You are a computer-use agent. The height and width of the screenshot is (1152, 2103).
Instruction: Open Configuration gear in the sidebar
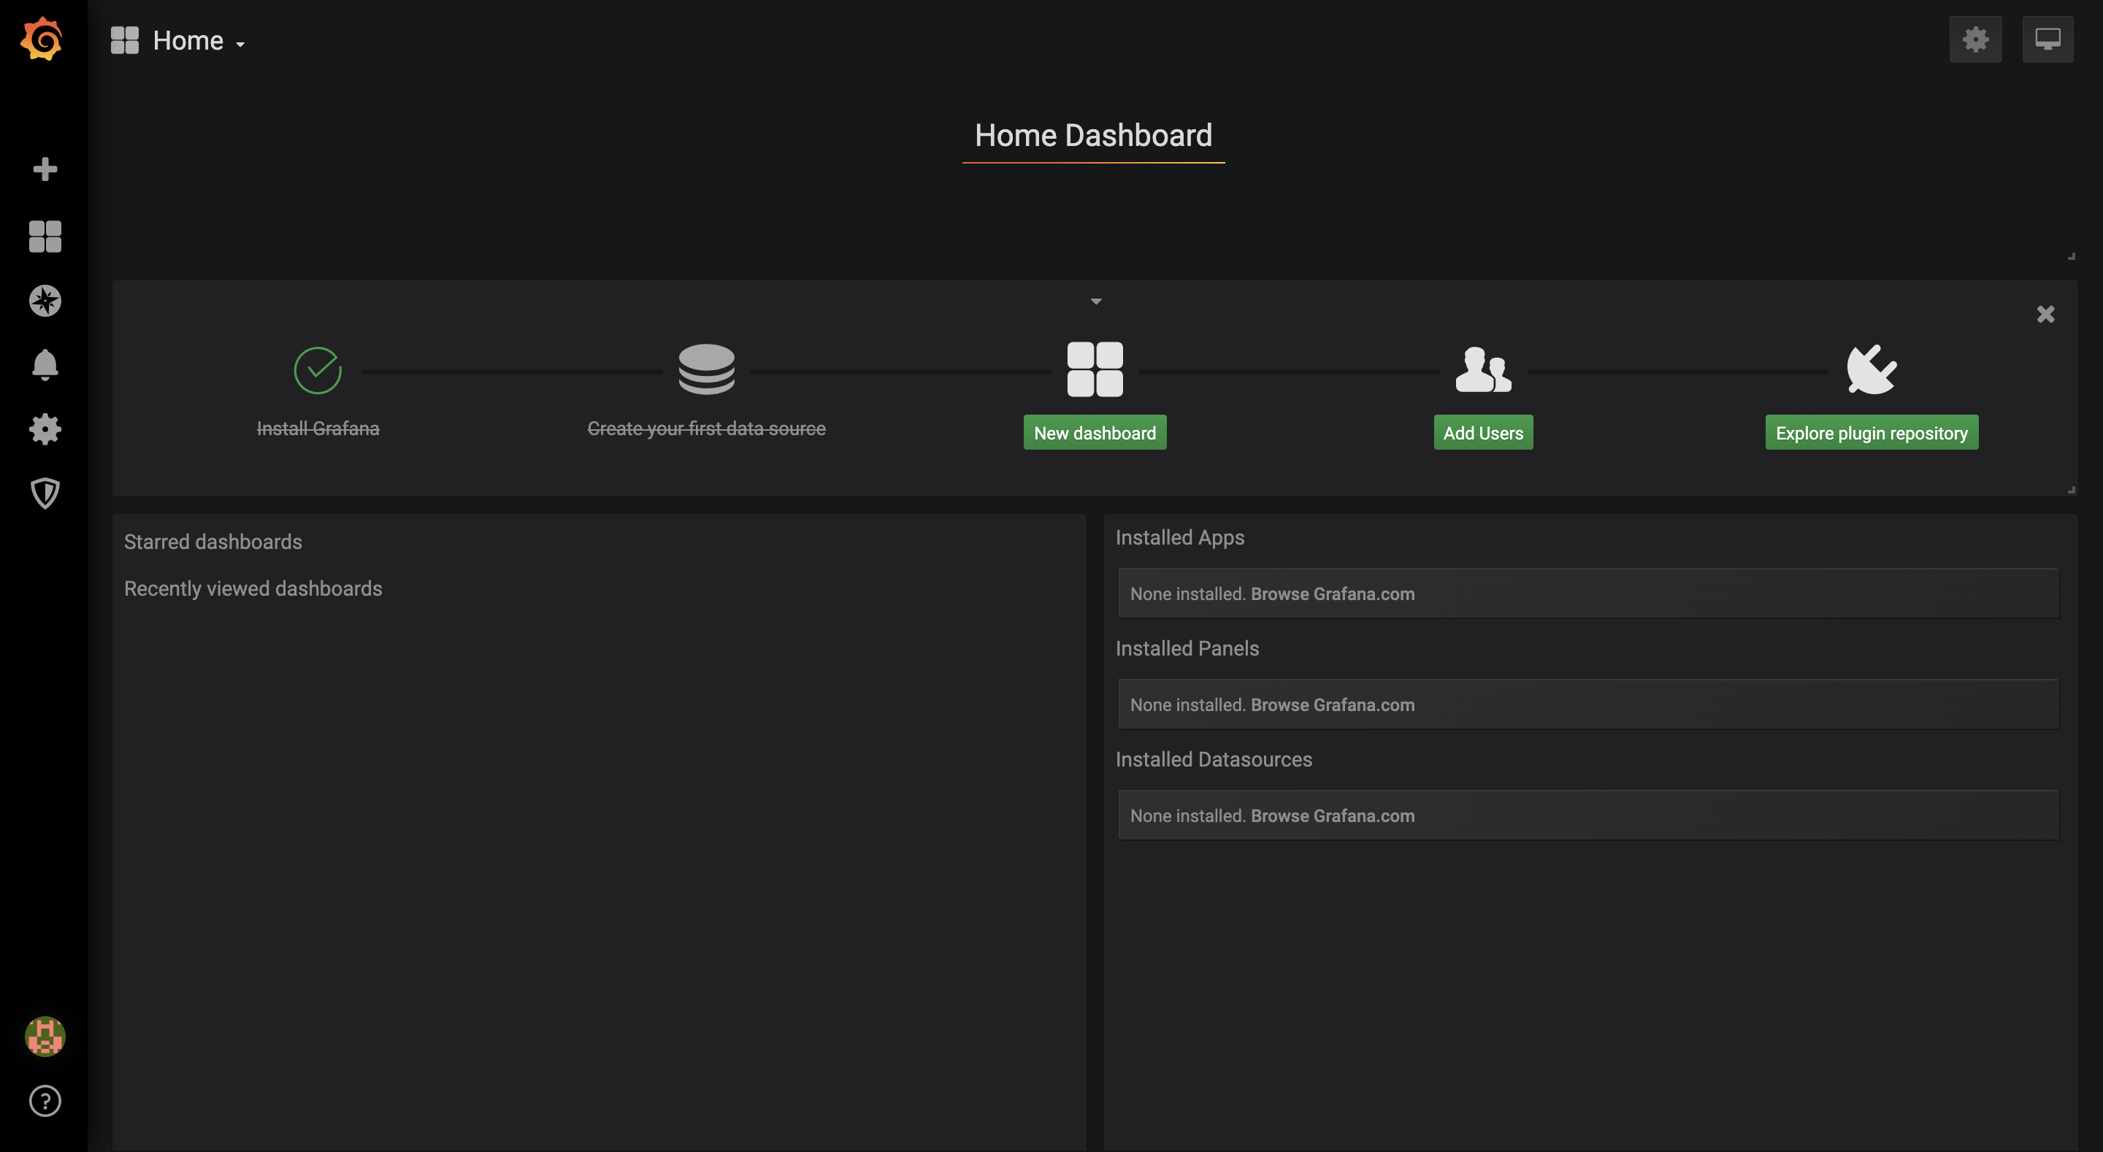click(45, 429)
